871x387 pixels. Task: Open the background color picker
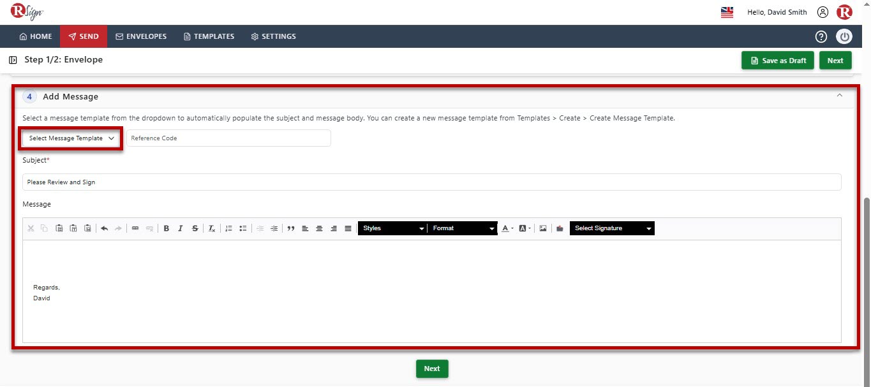525,228
